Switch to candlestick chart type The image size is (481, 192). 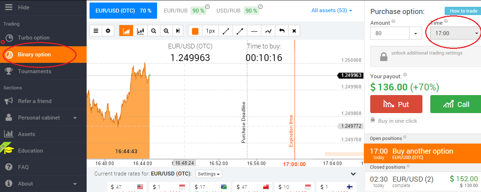point(141,31)
